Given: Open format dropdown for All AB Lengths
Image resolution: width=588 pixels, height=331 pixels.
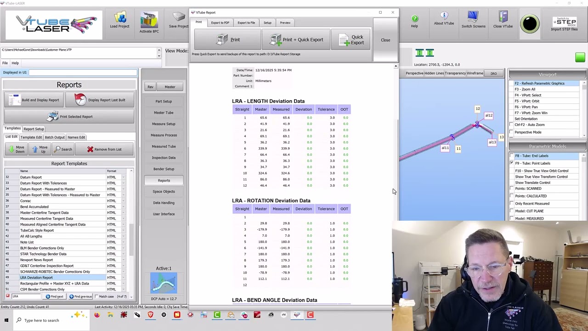Looking at the screenshot, I should (x=123, y=236).
